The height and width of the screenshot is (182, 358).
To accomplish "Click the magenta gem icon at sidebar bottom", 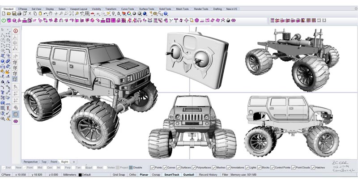I will (16, 121).
